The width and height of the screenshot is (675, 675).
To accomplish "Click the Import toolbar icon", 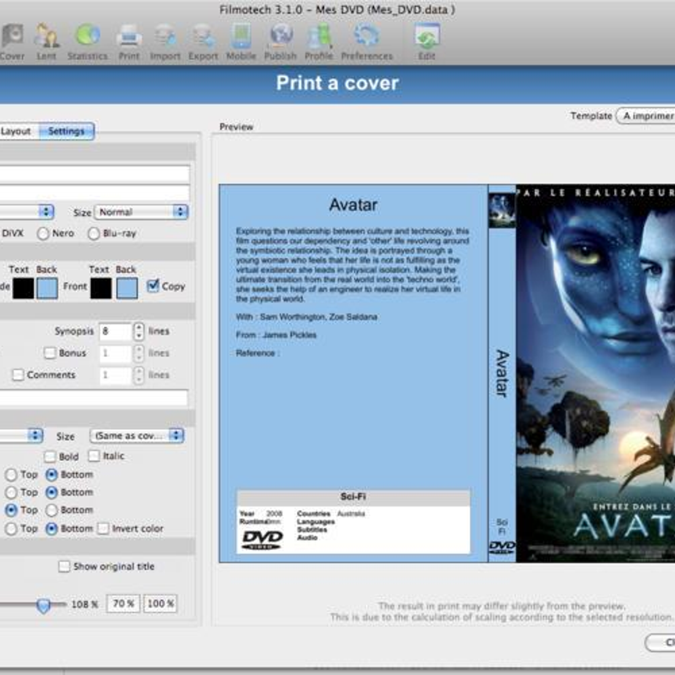I will click(x=165, y=42).
